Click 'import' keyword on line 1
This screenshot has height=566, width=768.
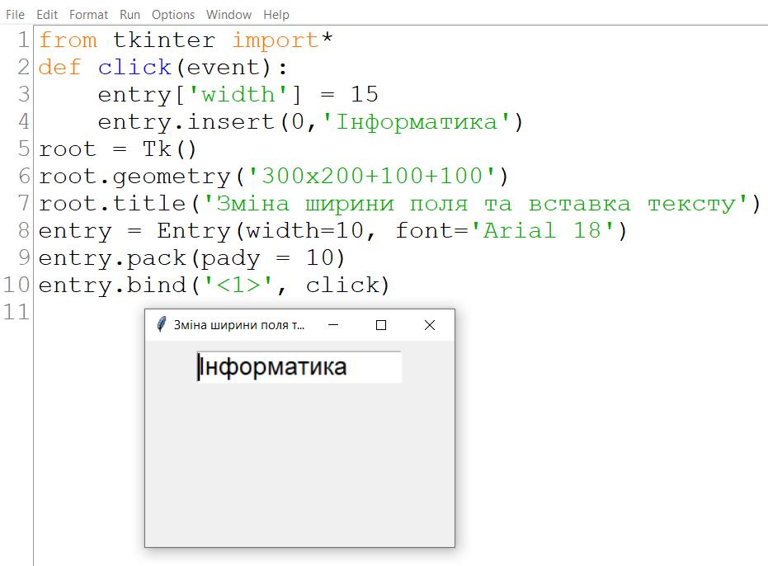(x=276, y=41)
